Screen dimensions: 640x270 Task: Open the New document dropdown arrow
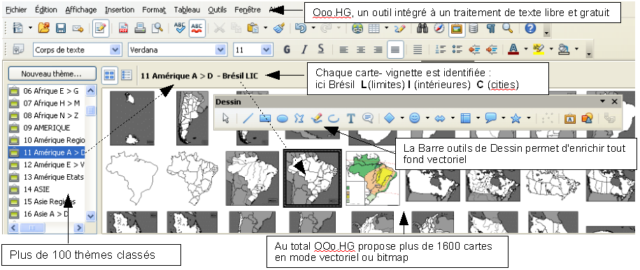(31, 28)
